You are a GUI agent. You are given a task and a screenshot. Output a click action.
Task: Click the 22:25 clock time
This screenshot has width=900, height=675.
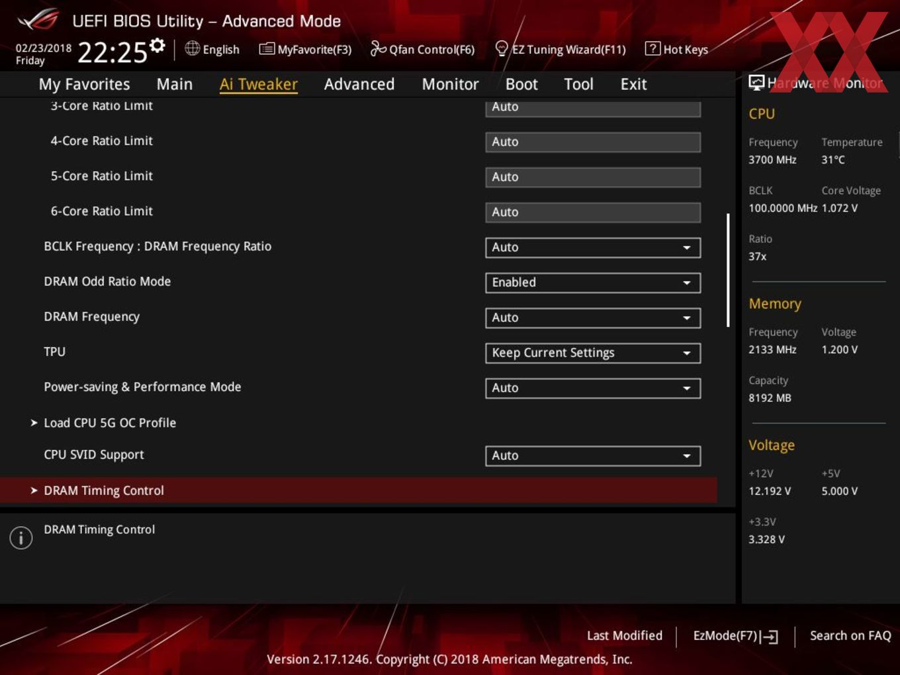112,52
